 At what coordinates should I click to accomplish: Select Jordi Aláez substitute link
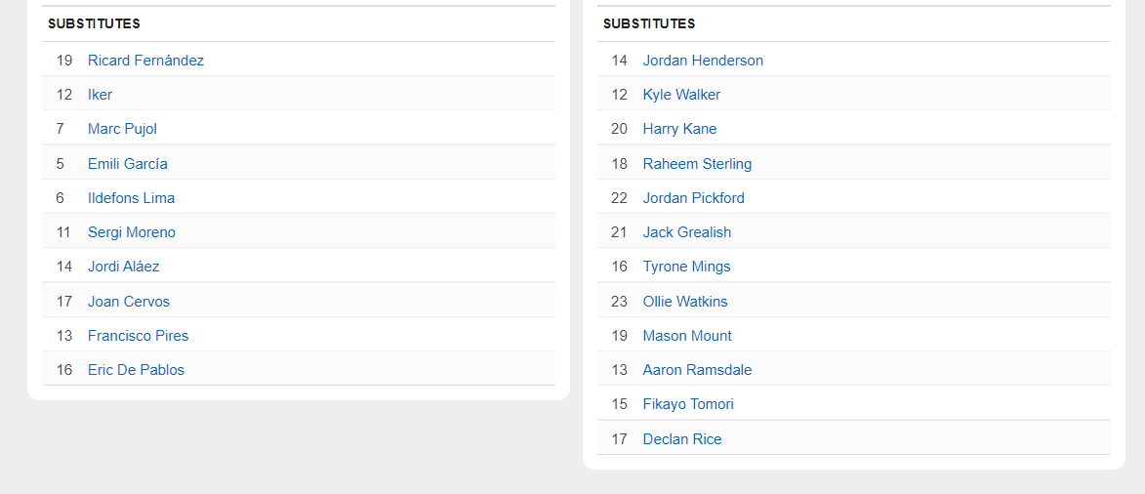[123, 267]
